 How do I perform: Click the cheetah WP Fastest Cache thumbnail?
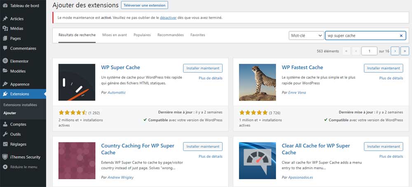pos(257,82)
